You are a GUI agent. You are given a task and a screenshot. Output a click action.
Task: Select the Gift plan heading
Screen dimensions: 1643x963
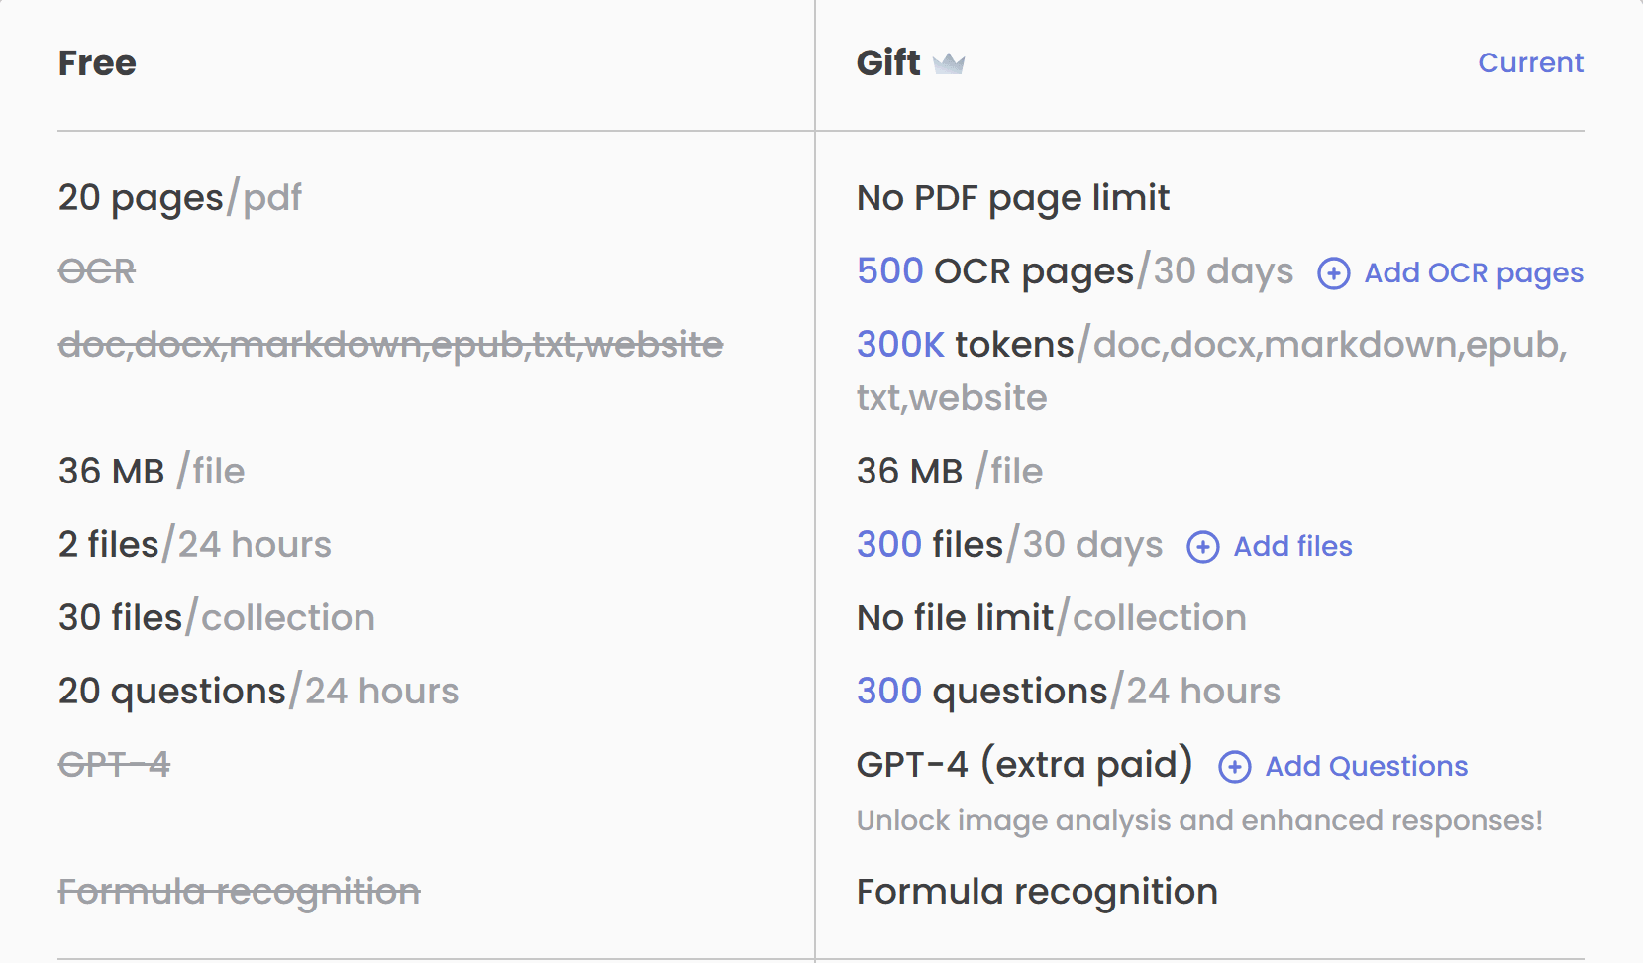(x=887, y=63)
